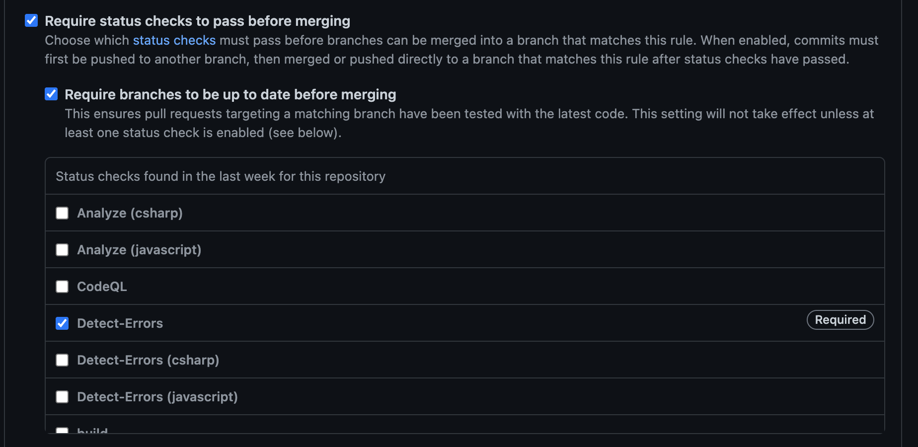
Task: Select the Detect-Errors (csharp) checkbox
Action: pos(62,360)
